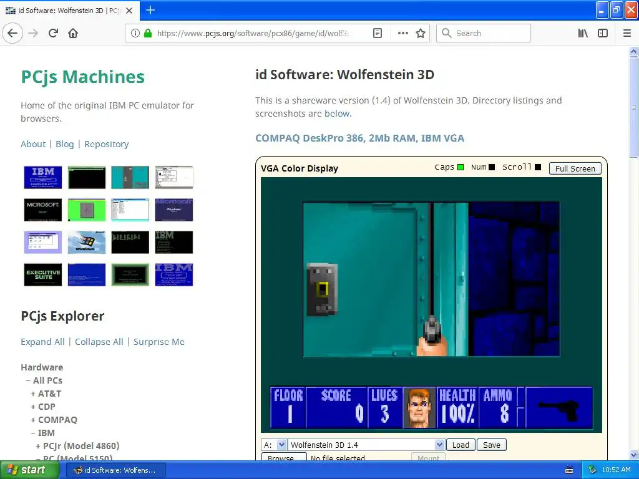
Task: Click the browser Forward arrow button
Action: (x=33, y=33)
